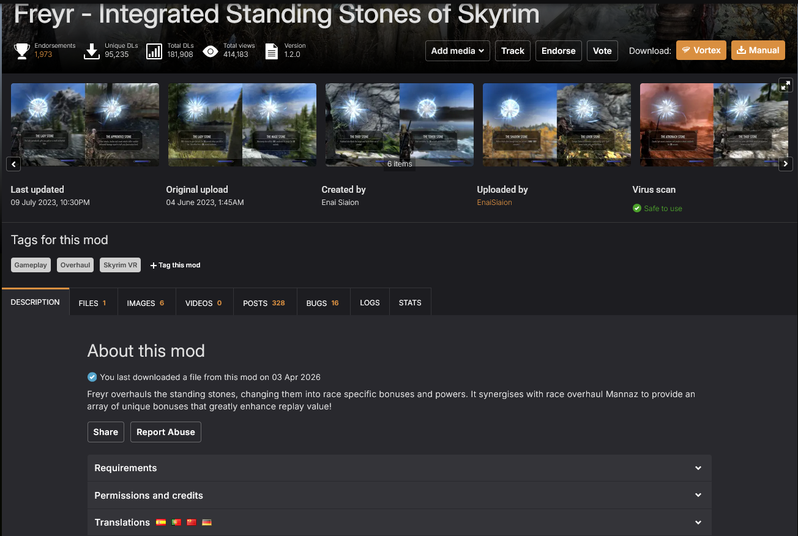Viewport: 798px width, 536px height.
Task: Click the Last updated date 09 July 2023
Action: 50,203
